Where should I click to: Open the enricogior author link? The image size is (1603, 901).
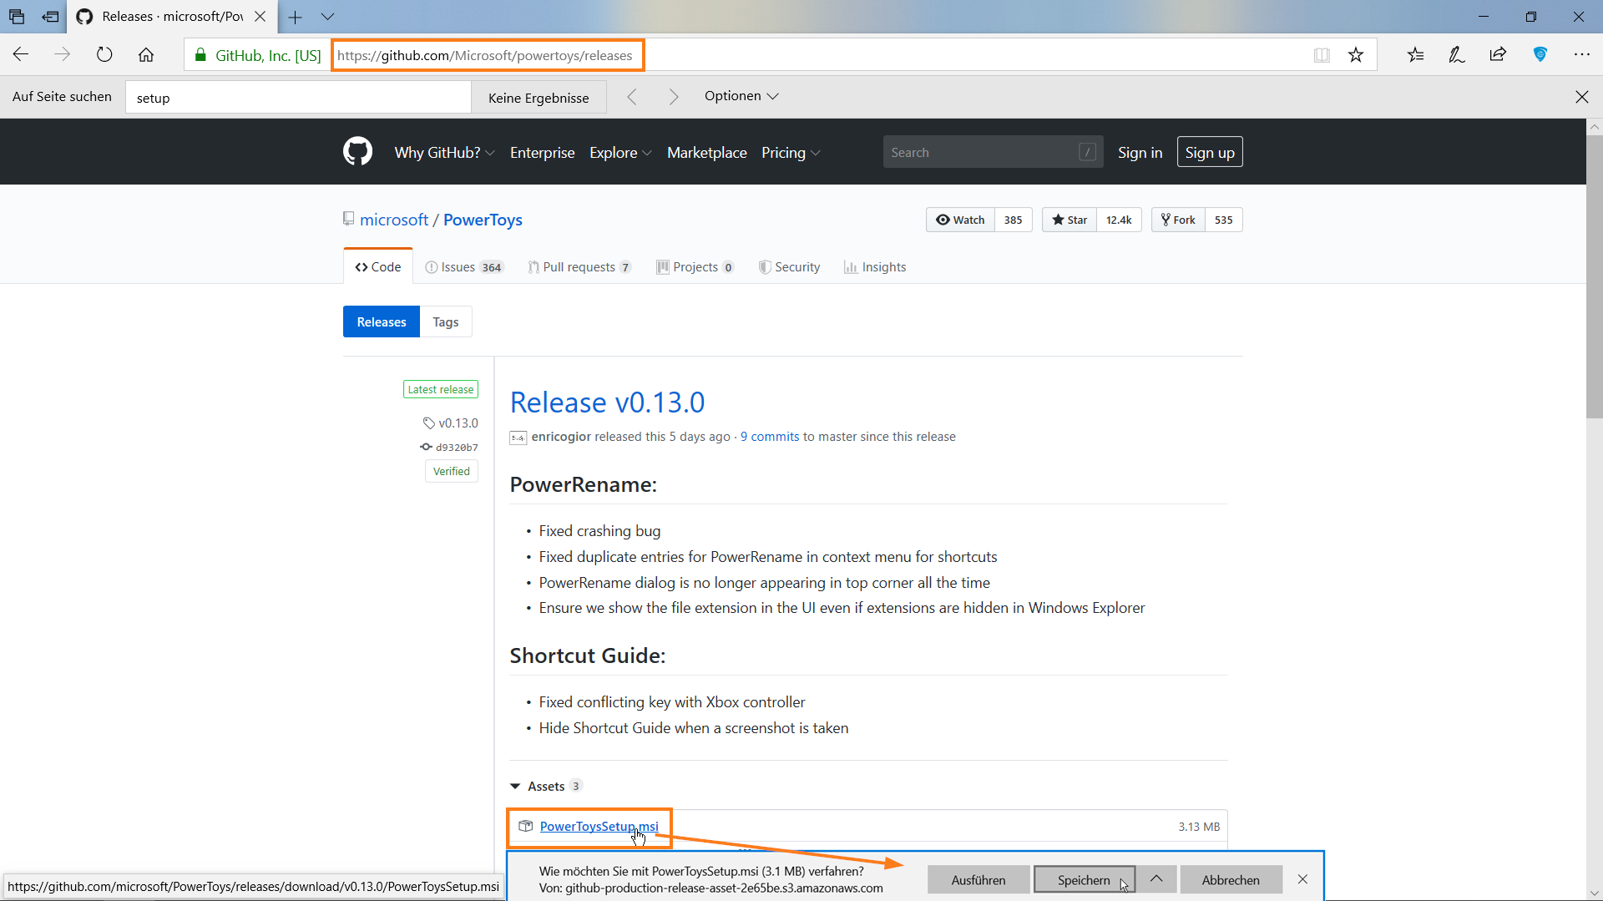[561, 437]
